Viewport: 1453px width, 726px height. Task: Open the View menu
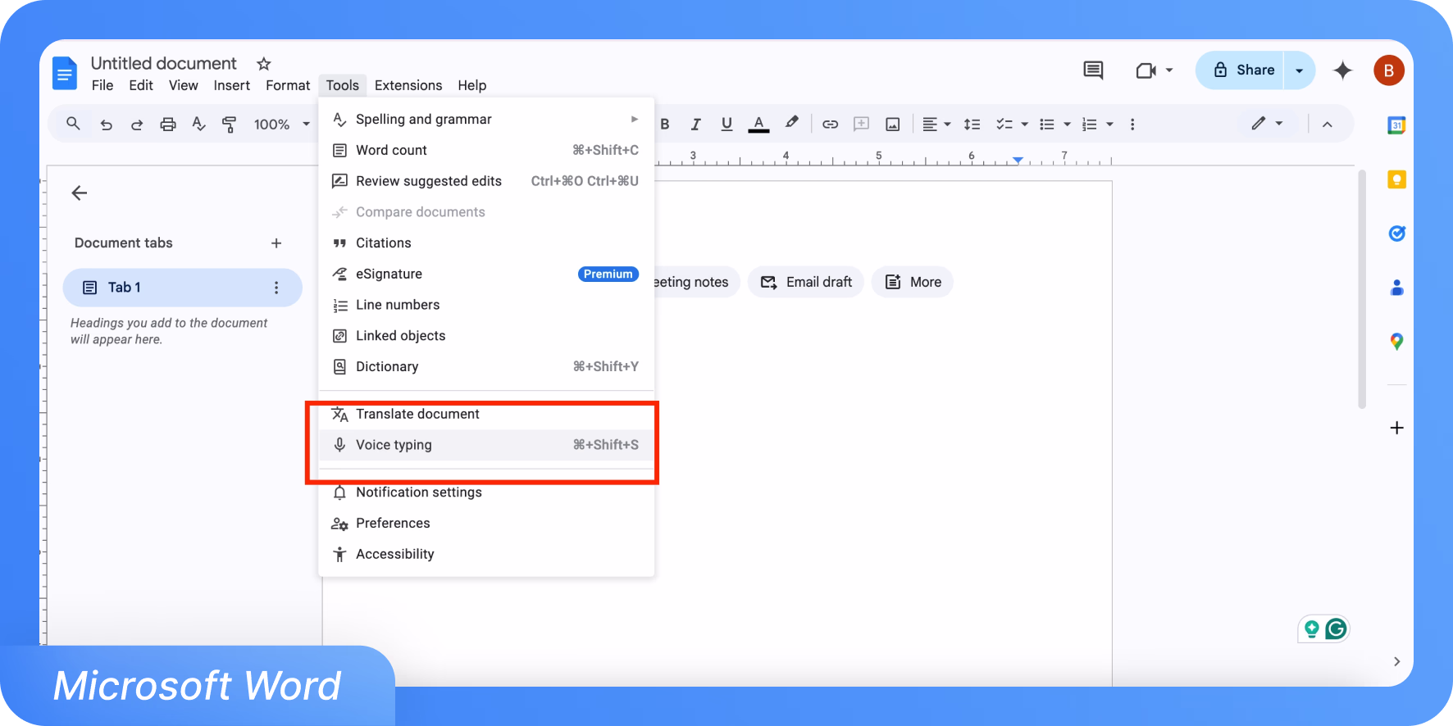[x=184, y=85]
